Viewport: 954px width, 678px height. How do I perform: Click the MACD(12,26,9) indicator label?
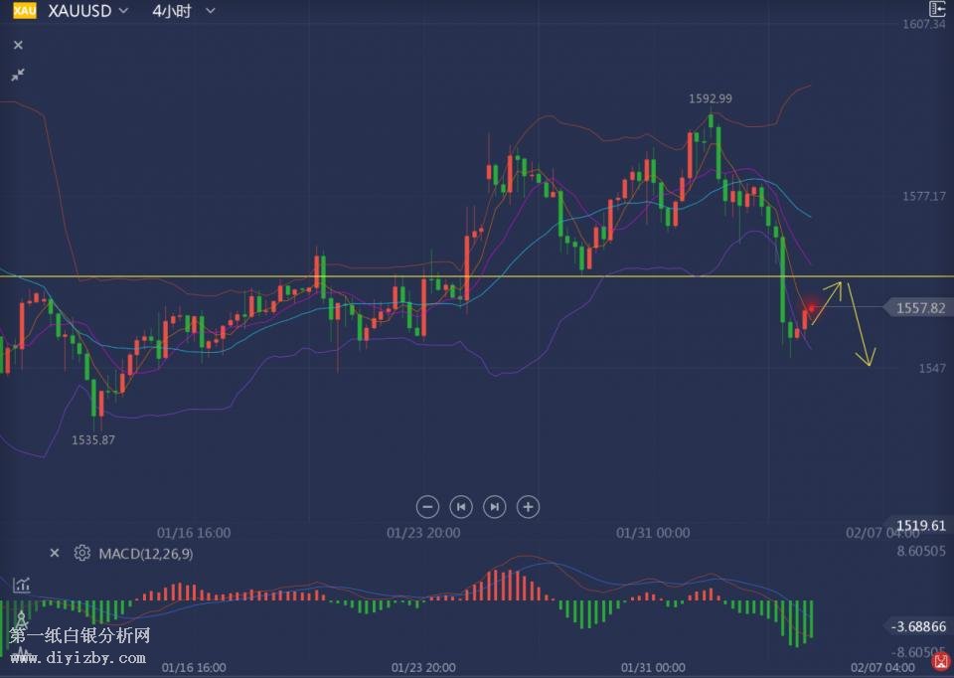(145, 553)
